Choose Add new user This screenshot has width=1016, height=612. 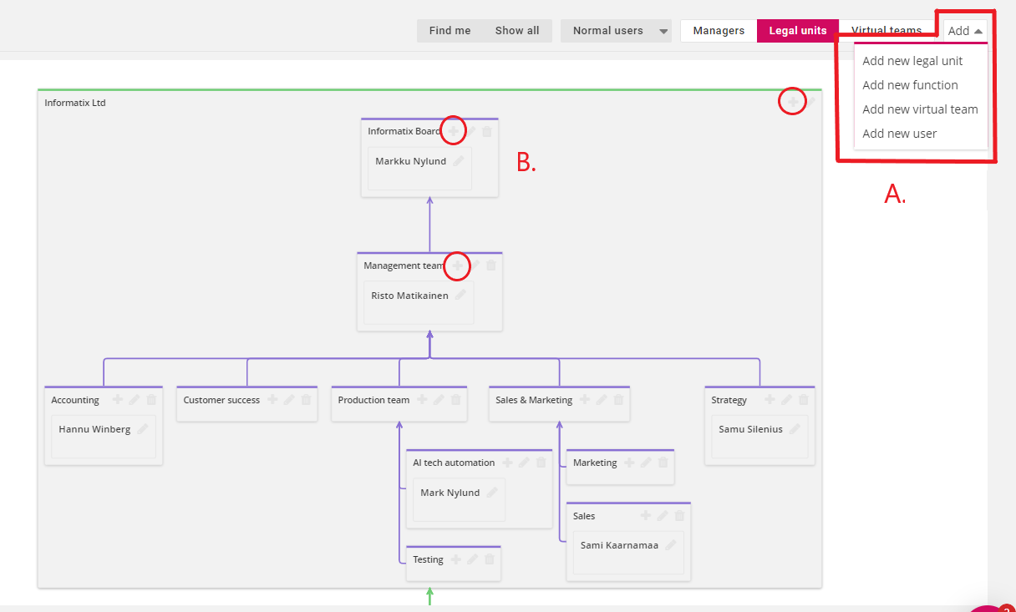[900, 134]
